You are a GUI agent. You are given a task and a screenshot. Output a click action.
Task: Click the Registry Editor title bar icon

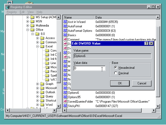pos(8,7)
